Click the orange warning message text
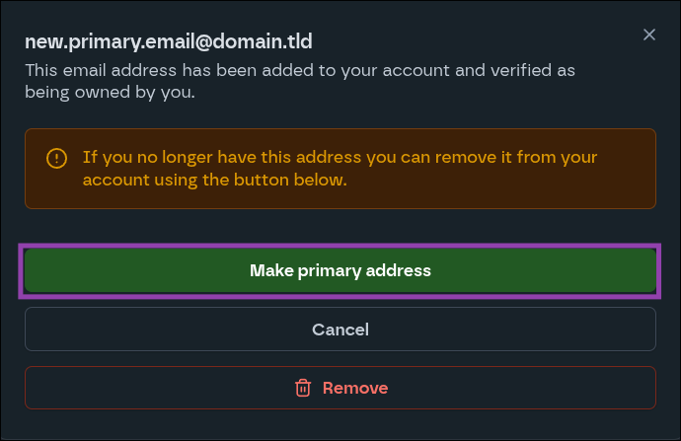The height and width of the screenshot is (441, 681). click(x=340, y=169)
